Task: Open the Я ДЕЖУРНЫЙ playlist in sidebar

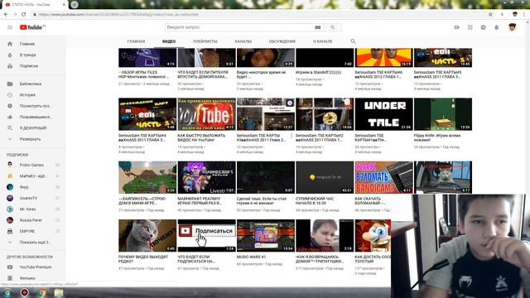Action: click(33, 128)
